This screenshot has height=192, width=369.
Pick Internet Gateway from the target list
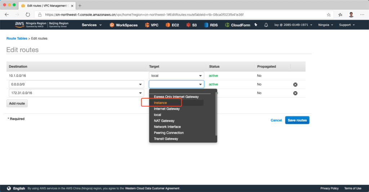tap(166, 109)
